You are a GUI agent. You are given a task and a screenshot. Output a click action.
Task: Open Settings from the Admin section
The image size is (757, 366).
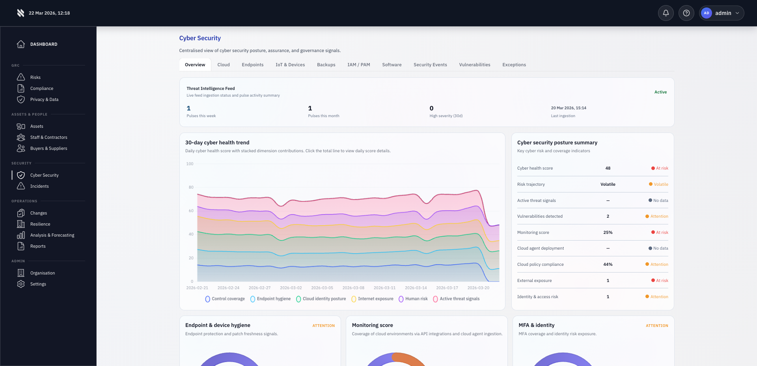coord(38,284)
